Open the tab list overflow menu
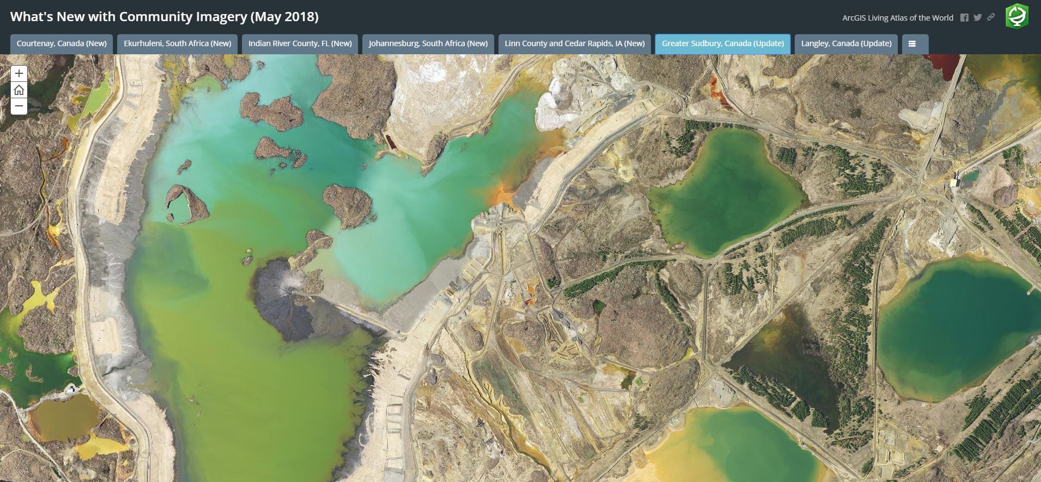The height and width of the screenshot is (482, 1041). (x=915, y=44)
